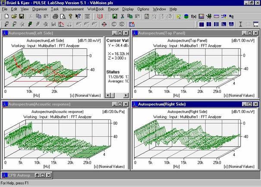This screenshot has height=187, width=261.
Task: Click the Print icon in toolbar
Action: click(x=55, y=16)
